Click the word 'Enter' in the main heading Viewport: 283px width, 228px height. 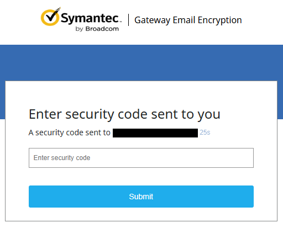click(x=45, y=114)
